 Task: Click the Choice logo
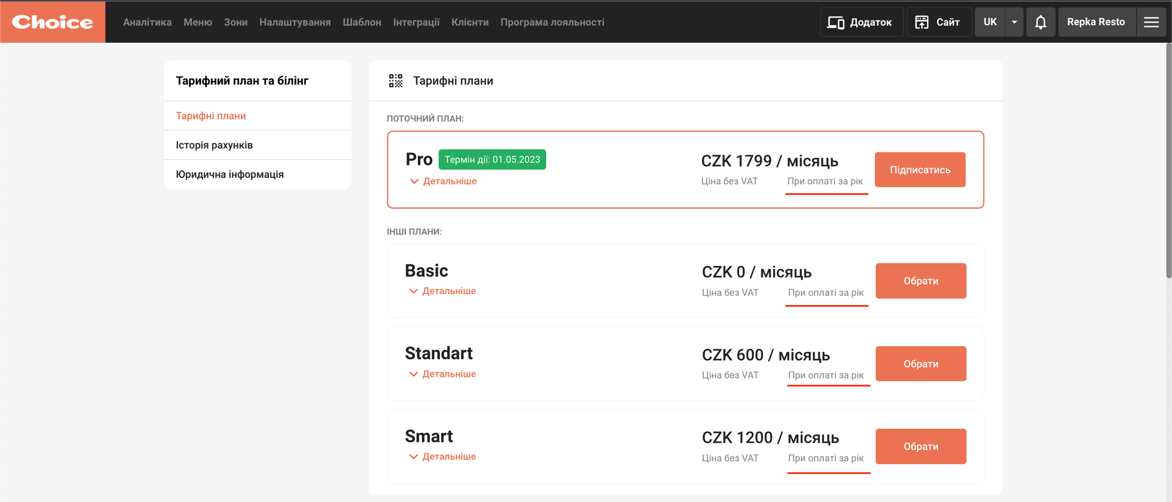click(53, 22)
